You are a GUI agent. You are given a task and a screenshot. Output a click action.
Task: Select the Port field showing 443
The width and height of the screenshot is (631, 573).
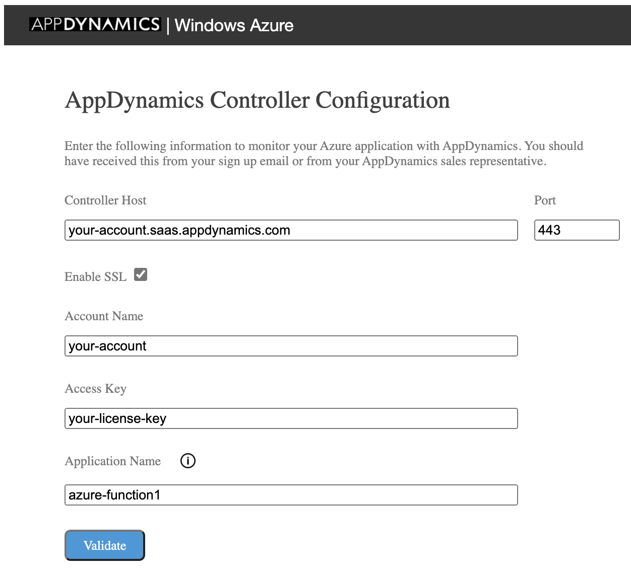[576, 230]
